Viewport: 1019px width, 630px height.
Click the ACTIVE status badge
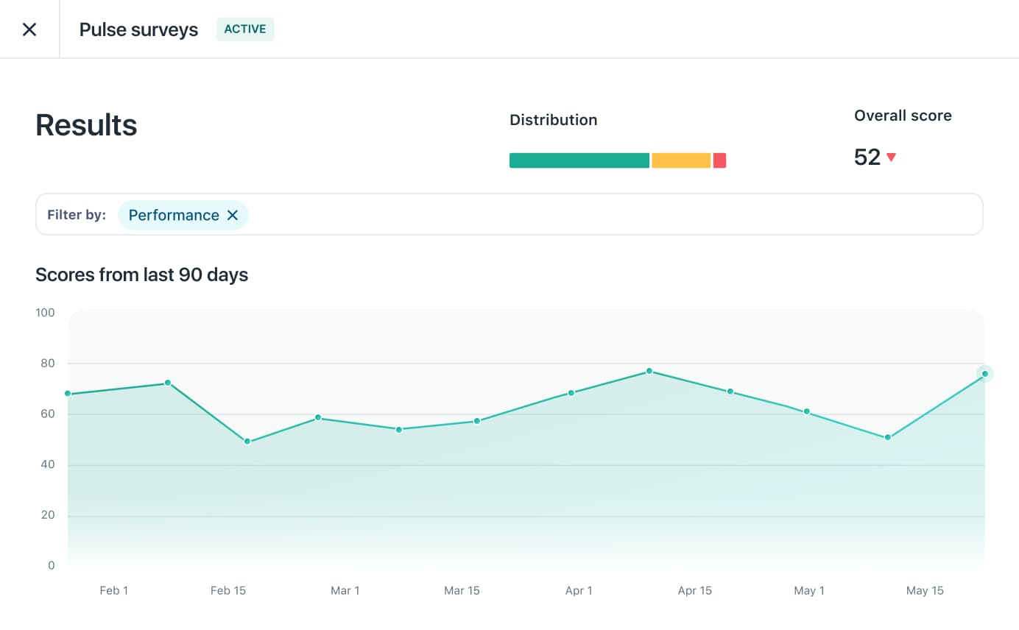[x=245, y=29]
